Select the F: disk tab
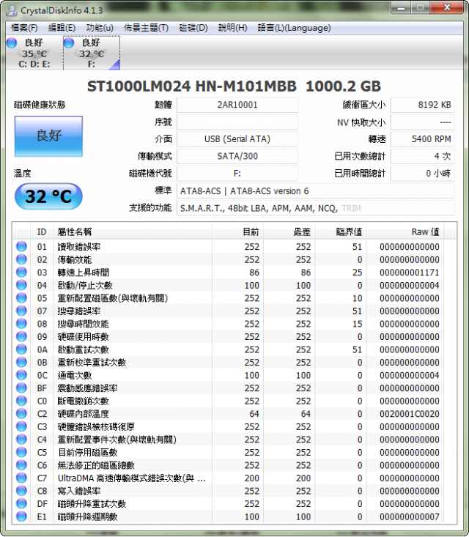469x537 pixels. (x=92, y=53)
